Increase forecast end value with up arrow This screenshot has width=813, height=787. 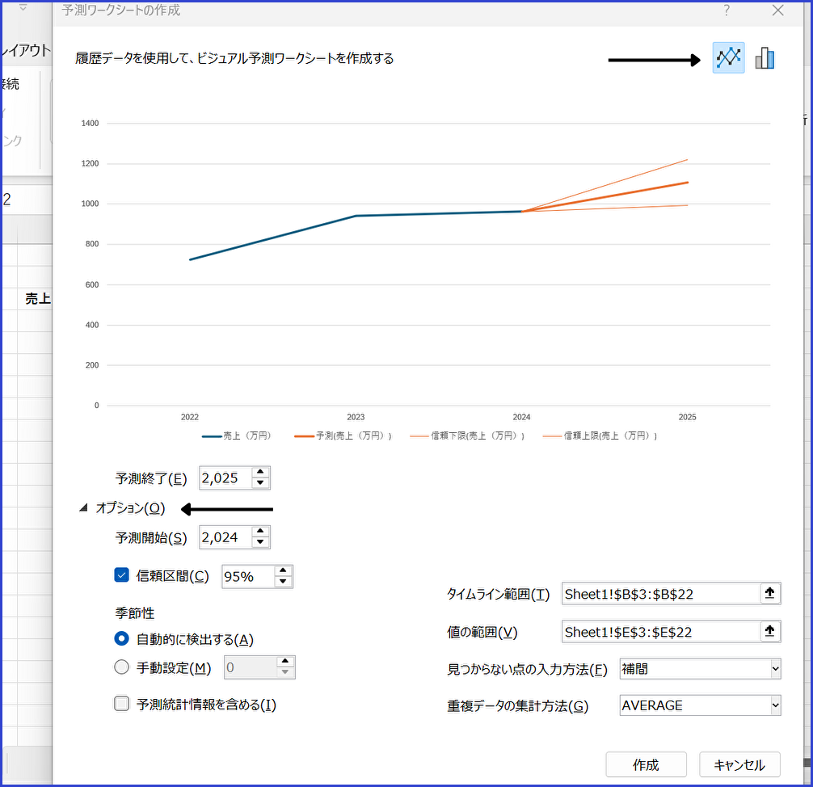[x=259, y=473]
